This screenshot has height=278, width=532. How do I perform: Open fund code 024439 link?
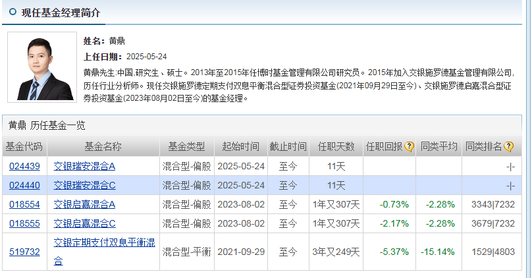(24, 166)
